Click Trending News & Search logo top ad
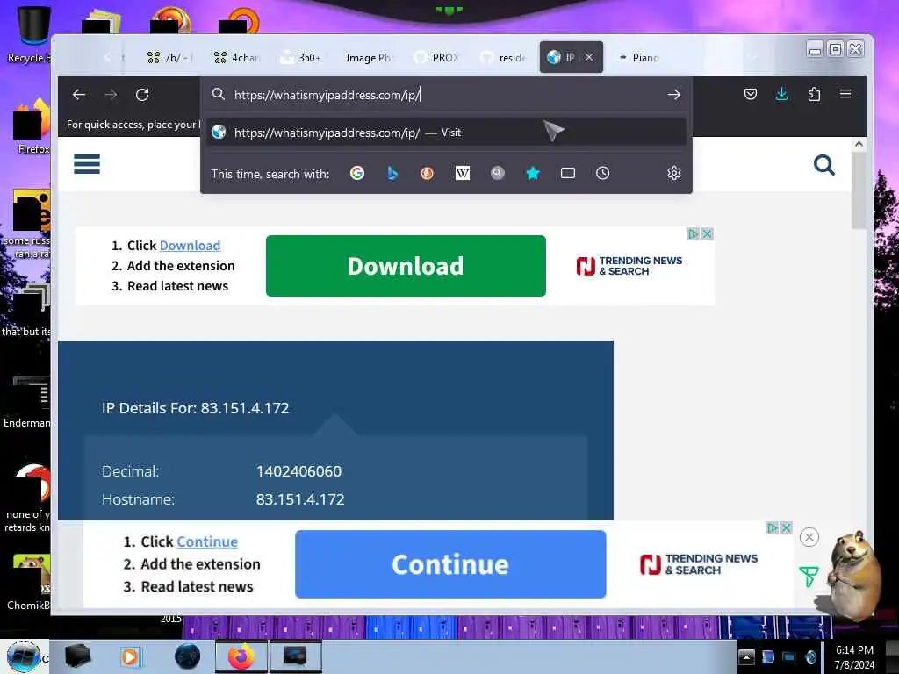899x674 pixels. 629,266
